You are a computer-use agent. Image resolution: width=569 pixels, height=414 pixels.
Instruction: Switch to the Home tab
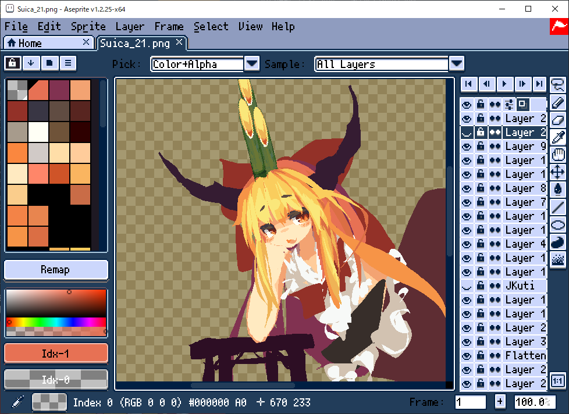click(x=48, y=43)
